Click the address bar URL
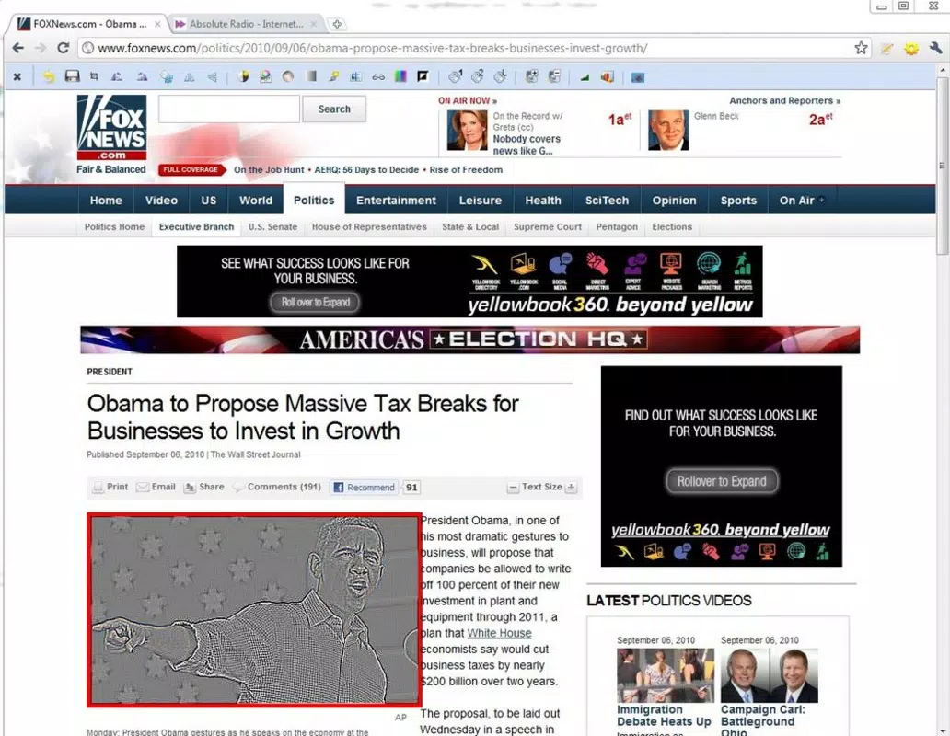 coord(373,49)
